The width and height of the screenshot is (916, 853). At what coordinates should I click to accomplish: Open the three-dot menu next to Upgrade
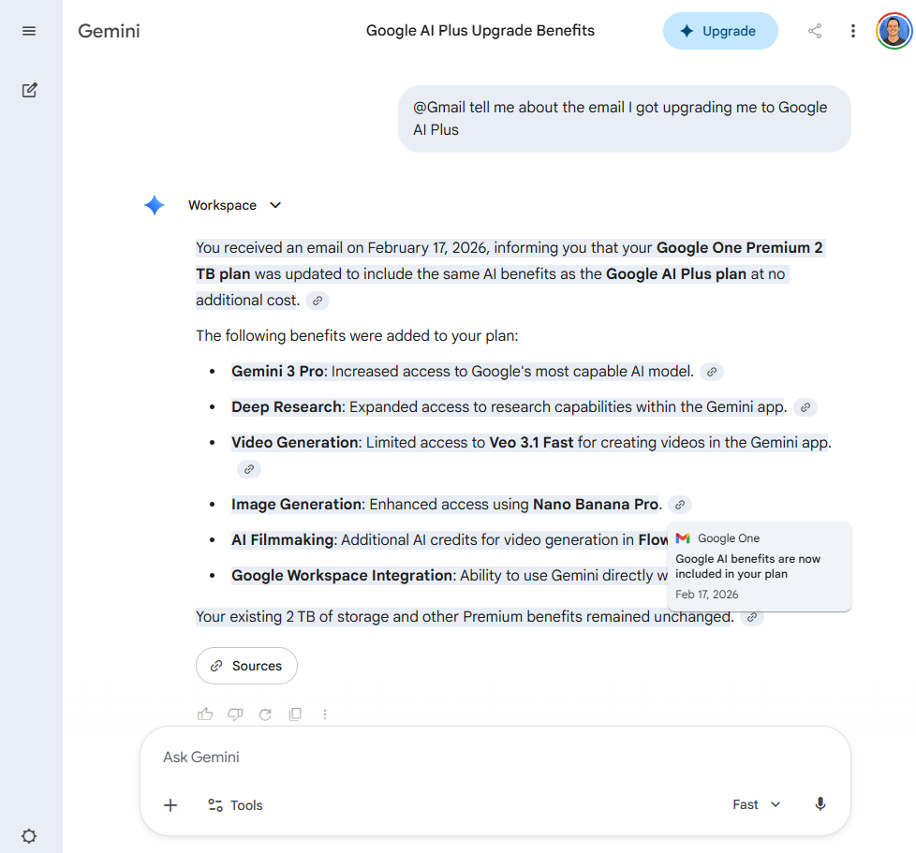coord(853,31)
